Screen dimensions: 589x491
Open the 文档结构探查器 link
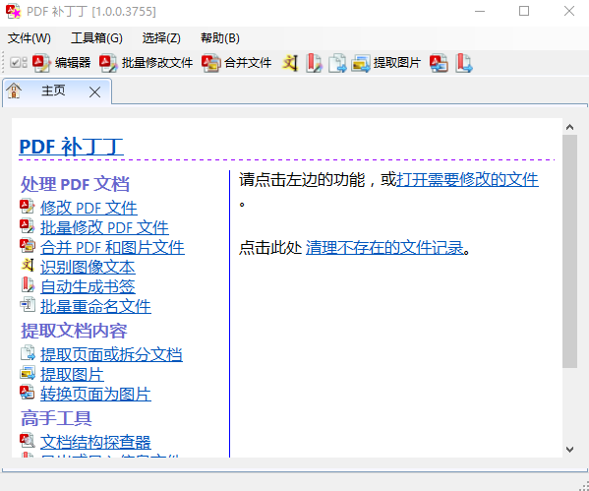pyautogui.click(x=95, y=442)
